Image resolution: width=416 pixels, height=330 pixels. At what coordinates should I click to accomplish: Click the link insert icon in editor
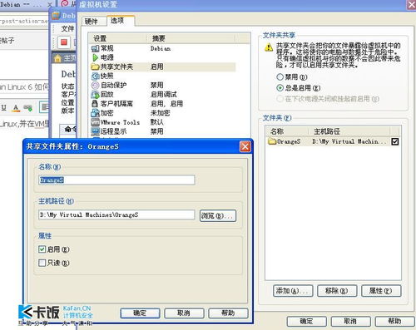[x=27, y=107]
